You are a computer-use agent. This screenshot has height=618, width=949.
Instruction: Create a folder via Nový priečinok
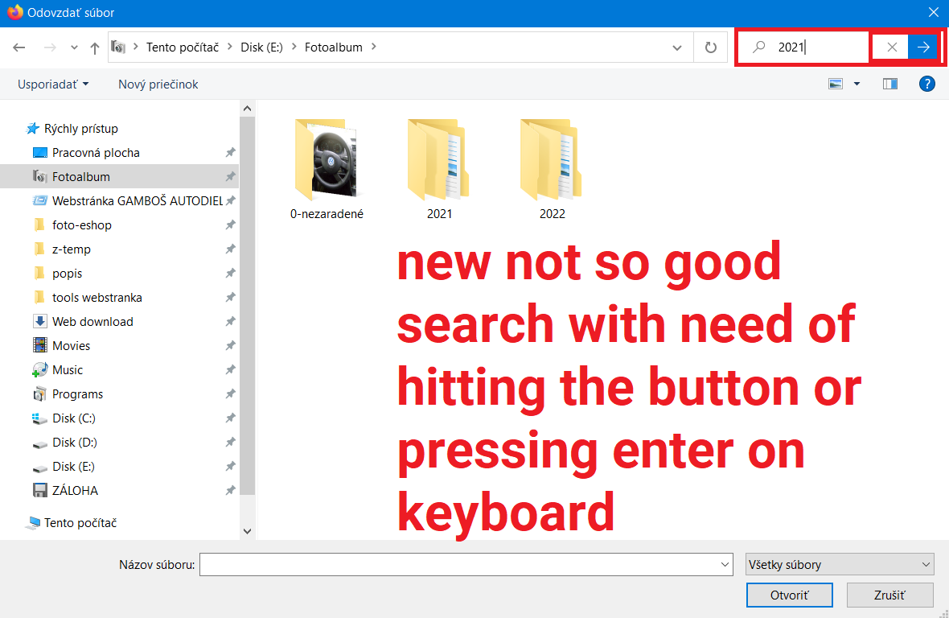(x=158, y=84)
